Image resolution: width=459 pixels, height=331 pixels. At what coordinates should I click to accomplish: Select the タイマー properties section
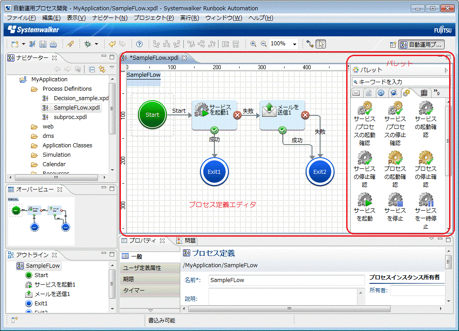pyautogui.click(x=150, y=291)
